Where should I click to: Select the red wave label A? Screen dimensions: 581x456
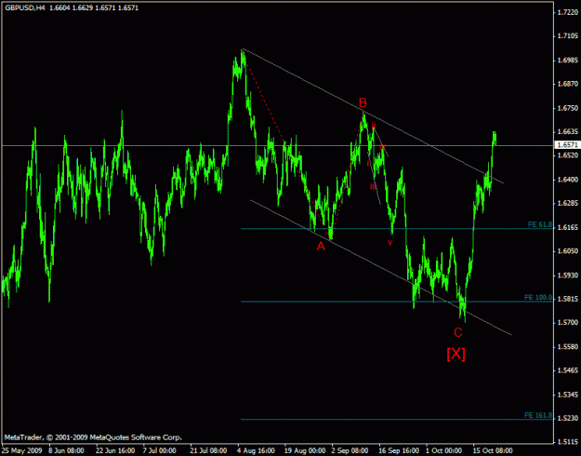pos(321,246)
